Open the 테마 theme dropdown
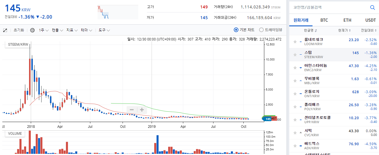 pos(87,30)
